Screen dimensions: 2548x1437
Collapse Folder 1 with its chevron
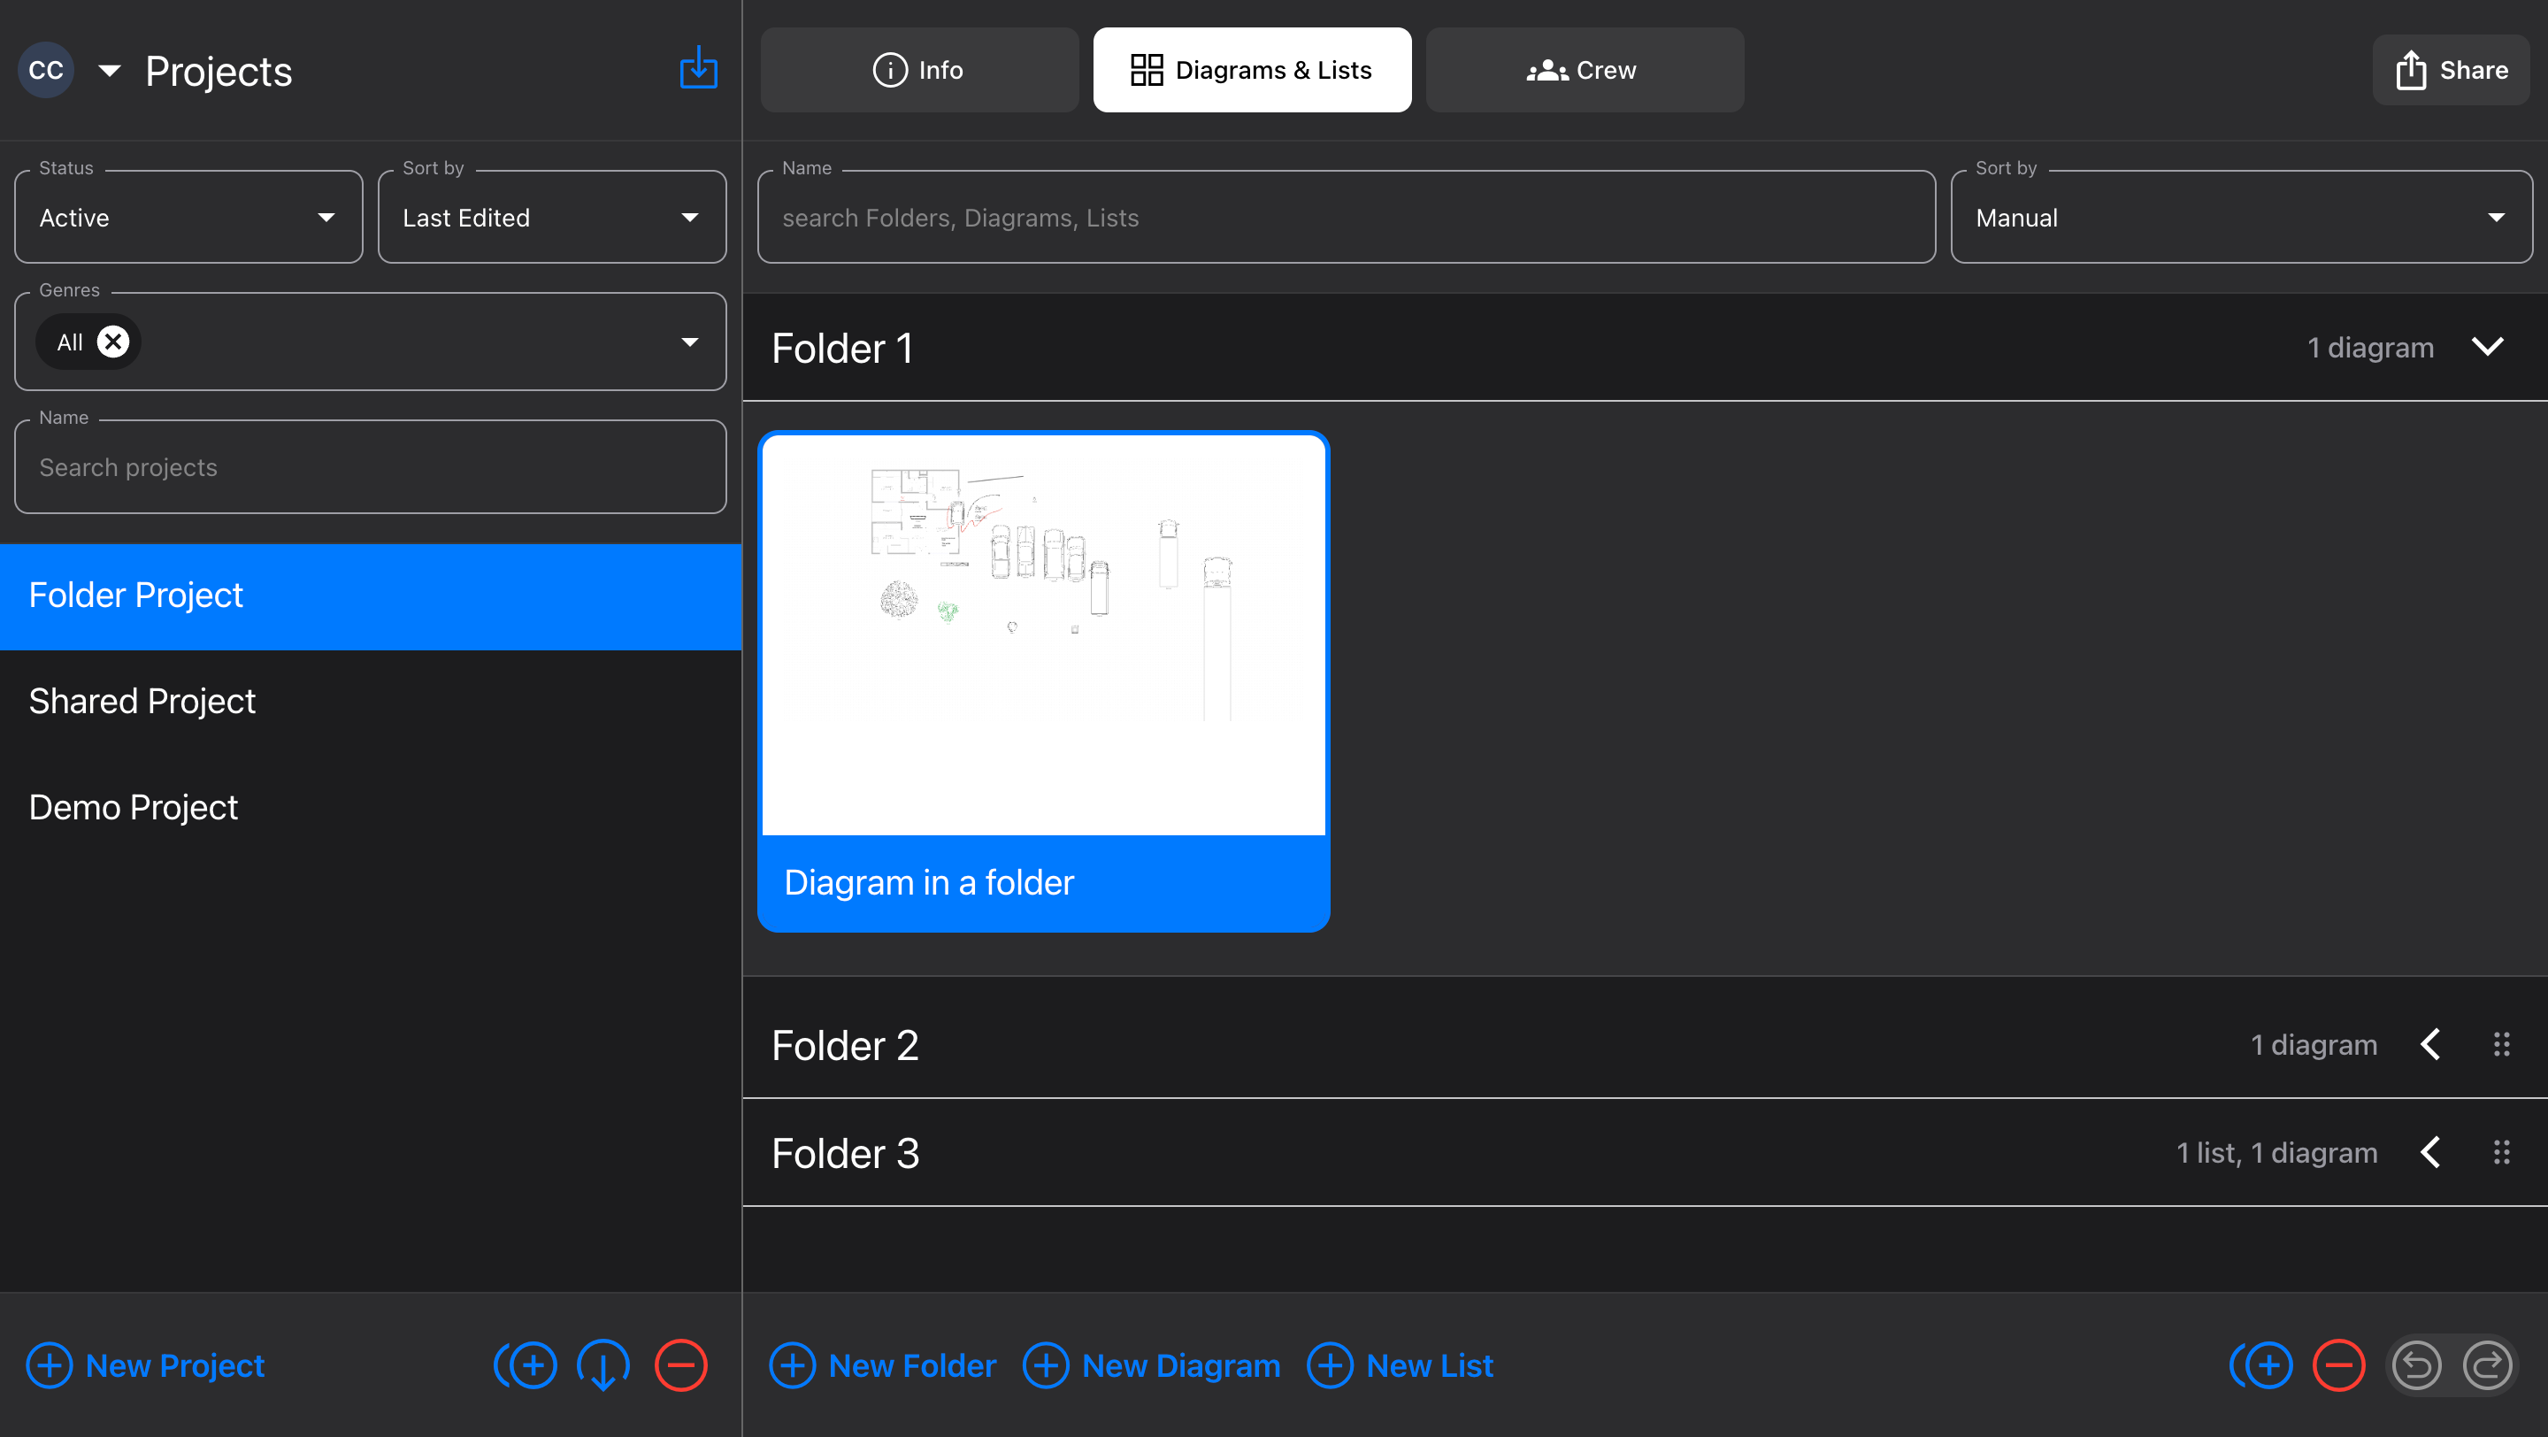[2487, 347]
